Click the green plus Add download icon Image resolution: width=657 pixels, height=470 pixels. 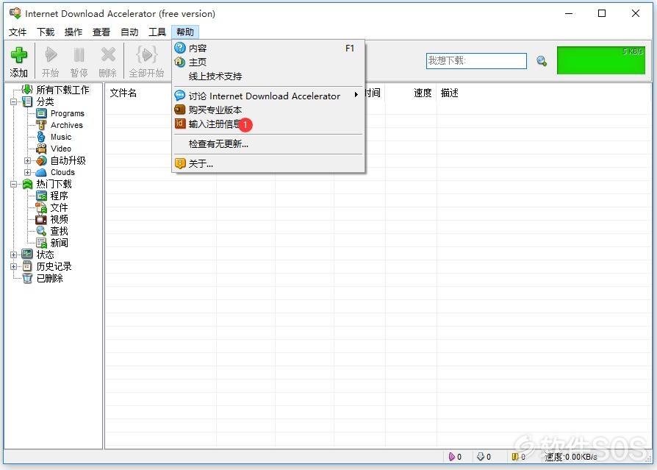(x=19, y=54)
